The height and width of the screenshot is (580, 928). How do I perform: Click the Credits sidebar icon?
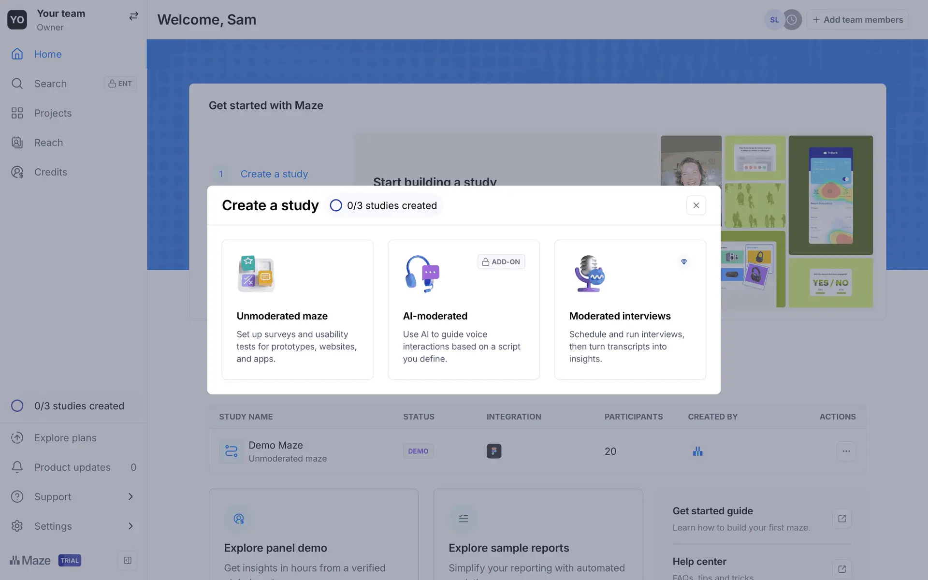17,172
